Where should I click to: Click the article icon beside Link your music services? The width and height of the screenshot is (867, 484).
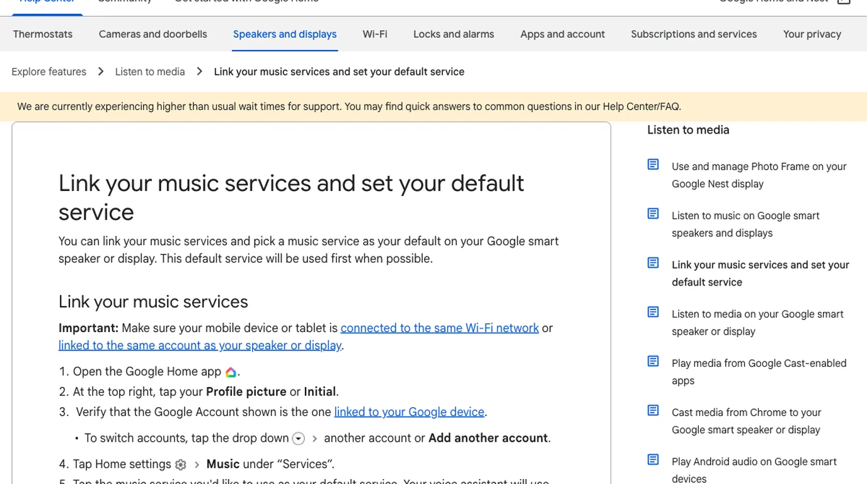point(653,263)
